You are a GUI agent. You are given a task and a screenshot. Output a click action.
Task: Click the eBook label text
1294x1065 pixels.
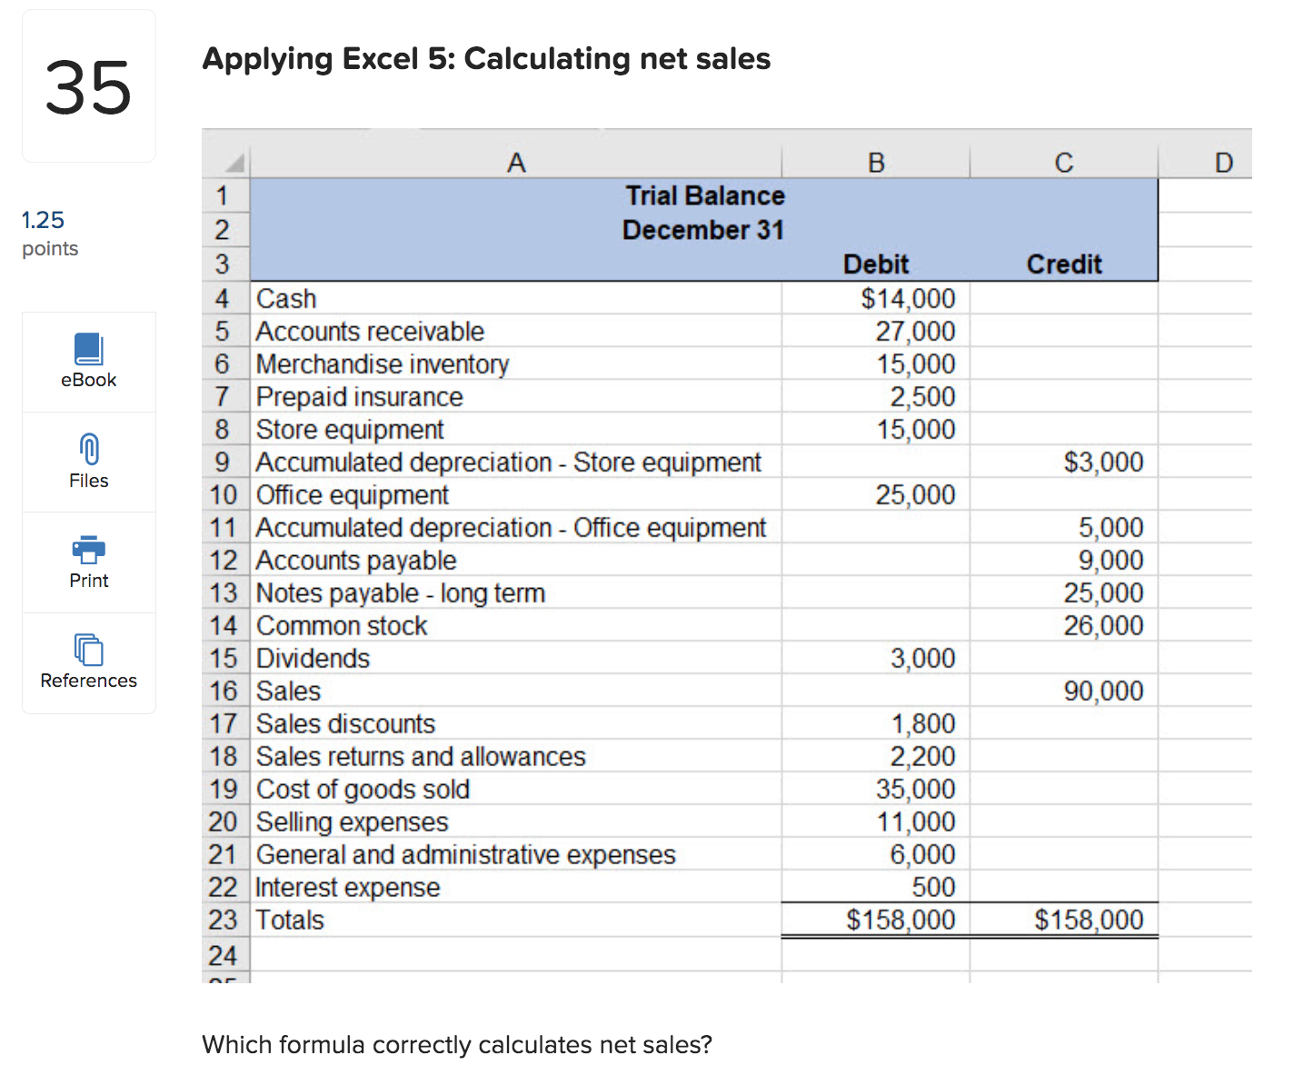point(88,380)
